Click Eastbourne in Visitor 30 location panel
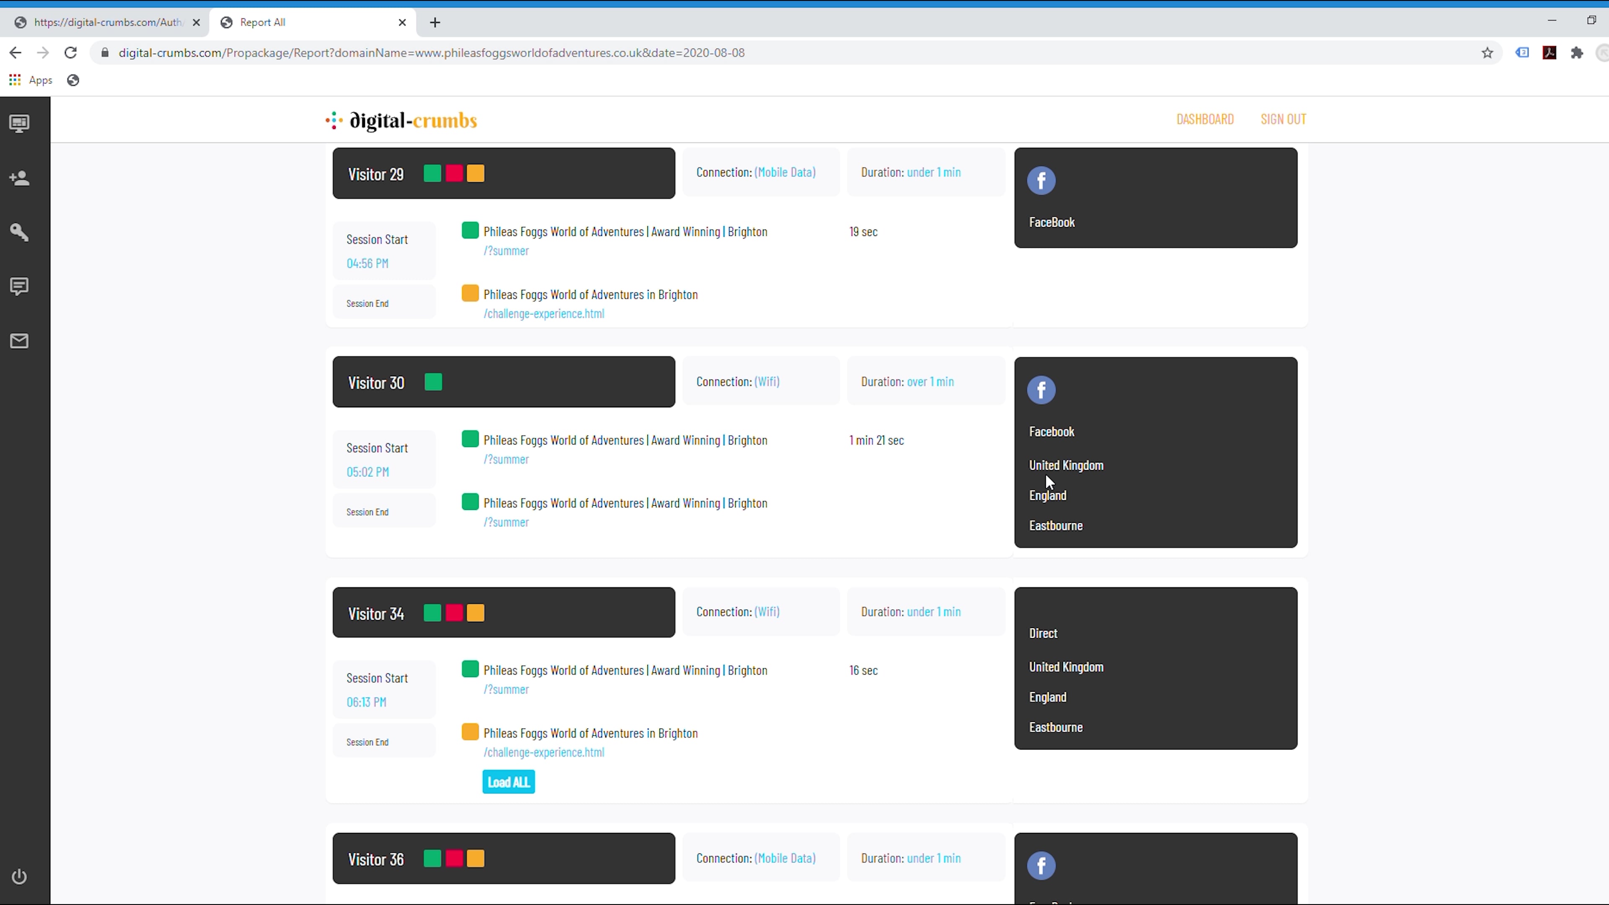 tap(1055, 526)
